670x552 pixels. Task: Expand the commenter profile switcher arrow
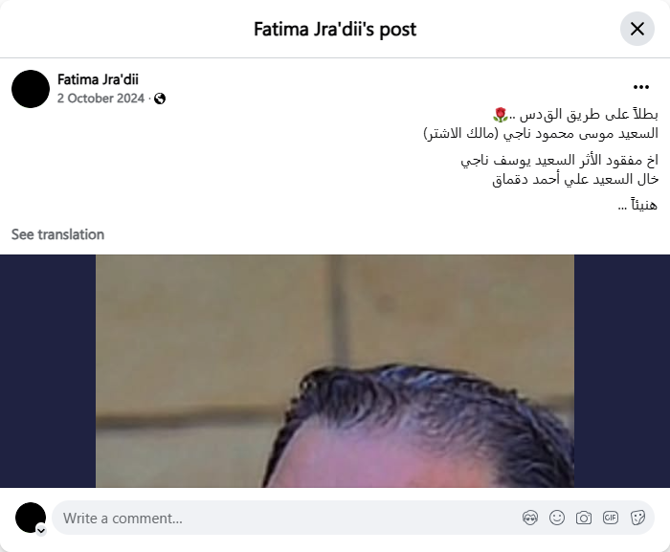point(41,531)
